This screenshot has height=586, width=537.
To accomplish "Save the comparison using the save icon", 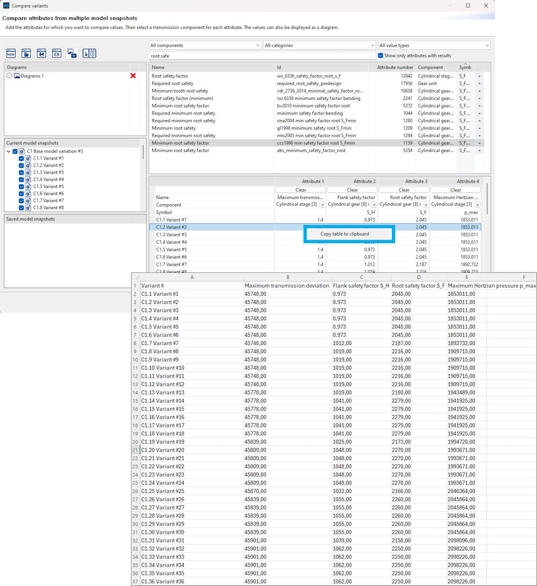I will tap(41, 53).
